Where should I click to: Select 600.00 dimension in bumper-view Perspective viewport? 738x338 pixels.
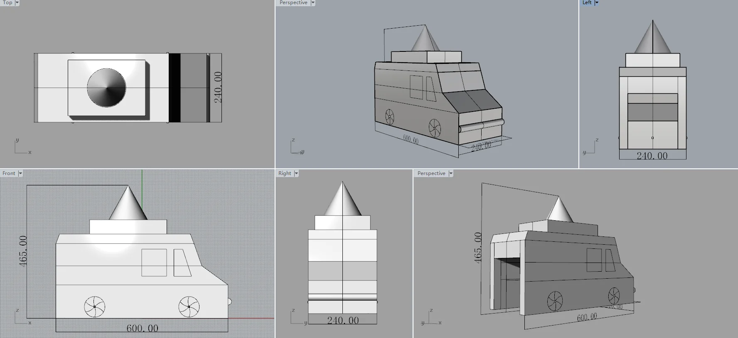point(411,139)
